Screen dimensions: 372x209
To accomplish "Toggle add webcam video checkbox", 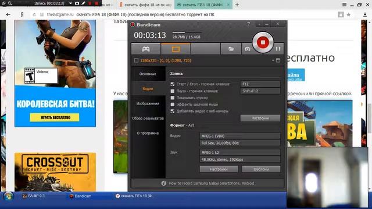I will (x=173, y=111).
